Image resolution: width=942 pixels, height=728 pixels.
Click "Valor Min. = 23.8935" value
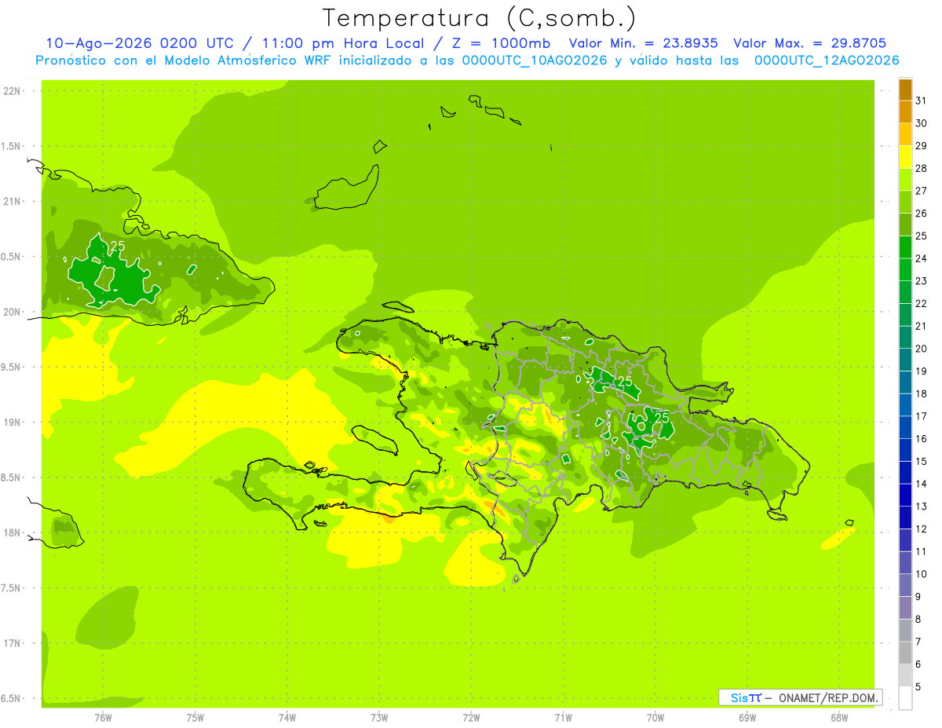click(643, 44)
